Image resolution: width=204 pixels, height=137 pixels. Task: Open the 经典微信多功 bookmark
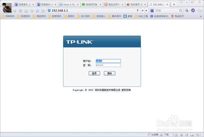159,16
